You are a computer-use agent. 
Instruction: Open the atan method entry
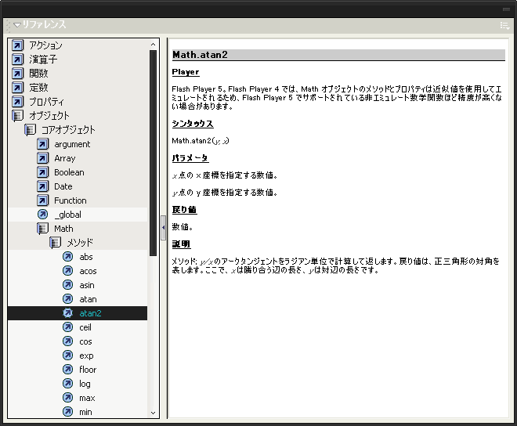click(88, 299)
